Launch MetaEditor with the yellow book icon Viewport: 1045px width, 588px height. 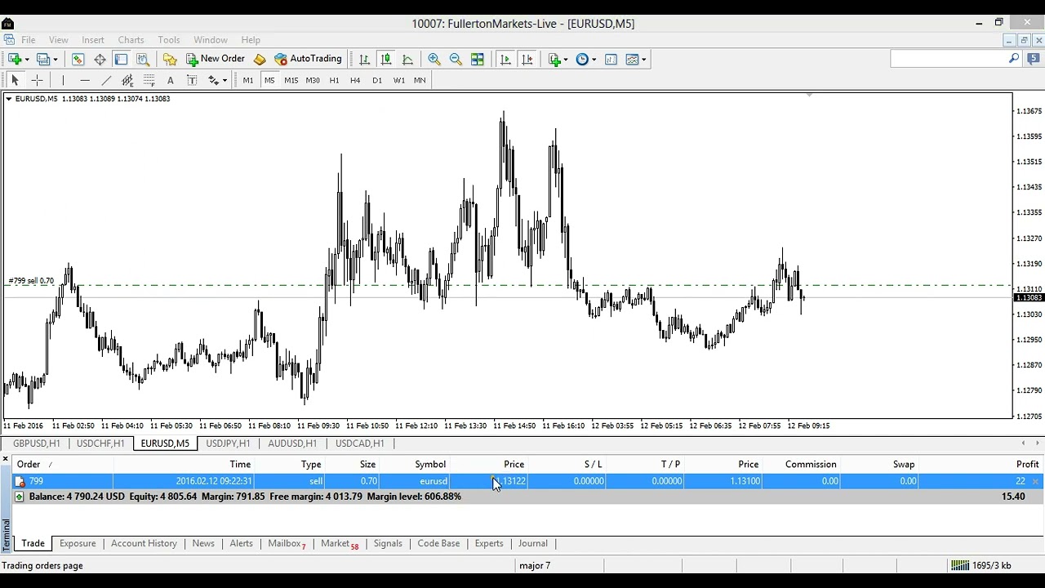(260, 59)
